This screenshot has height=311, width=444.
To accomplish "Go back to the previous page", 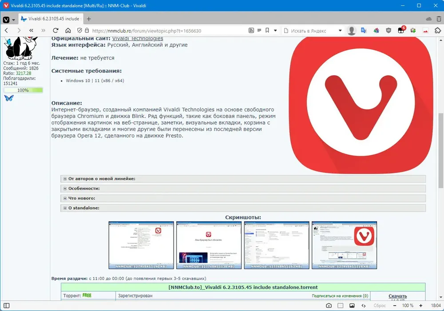I will [7, 31].
